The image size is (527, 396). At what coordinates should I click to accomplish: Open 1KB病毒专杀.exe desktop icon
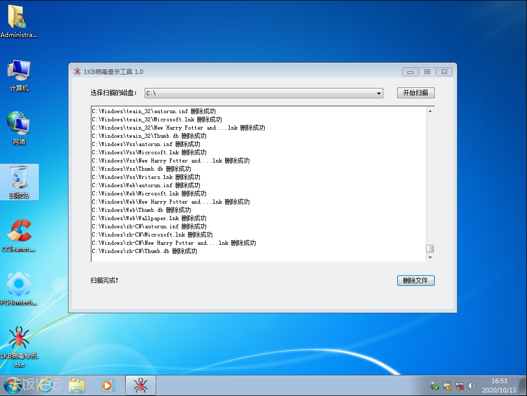19,347
